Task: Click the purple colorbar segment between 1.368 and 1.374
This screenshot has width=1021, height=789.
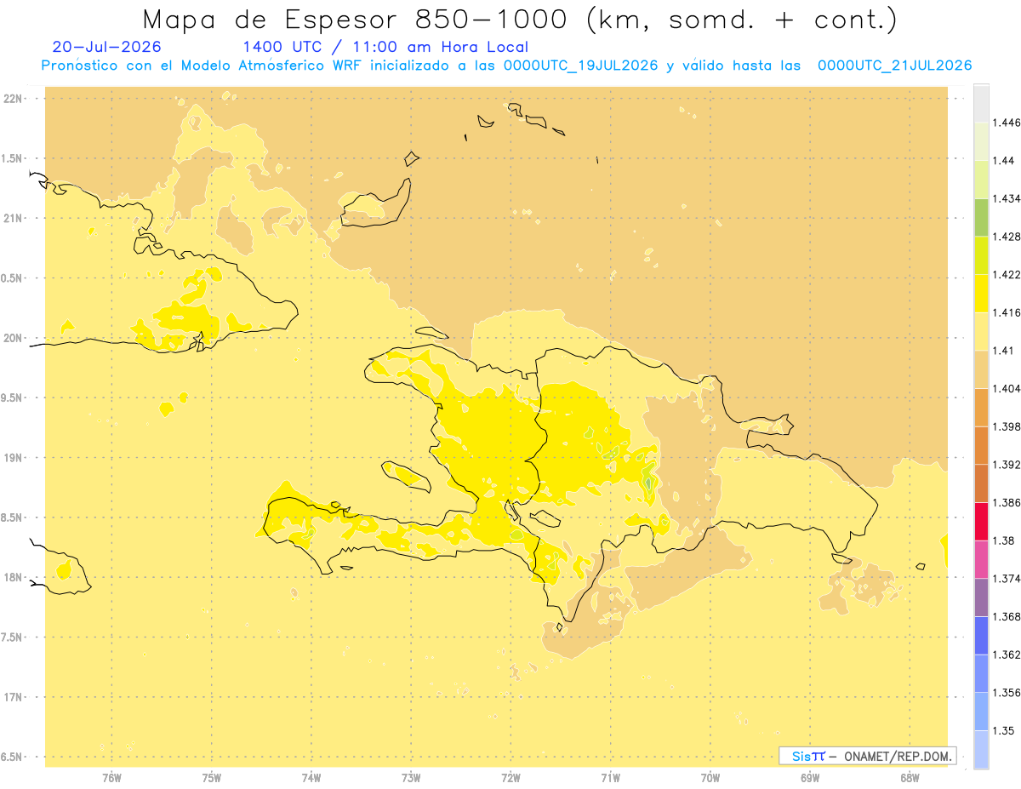Action: click(981, 597)
